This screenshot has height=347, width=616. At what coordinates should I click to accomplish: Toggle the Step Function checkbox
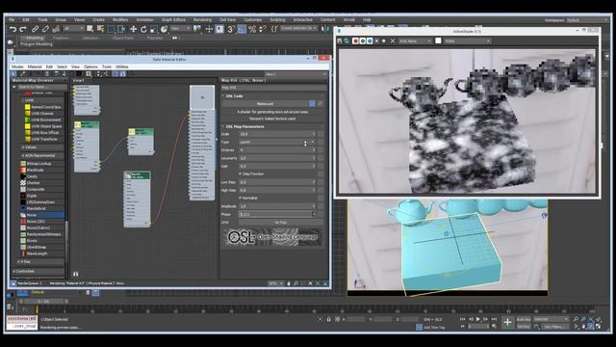[241, 173]
